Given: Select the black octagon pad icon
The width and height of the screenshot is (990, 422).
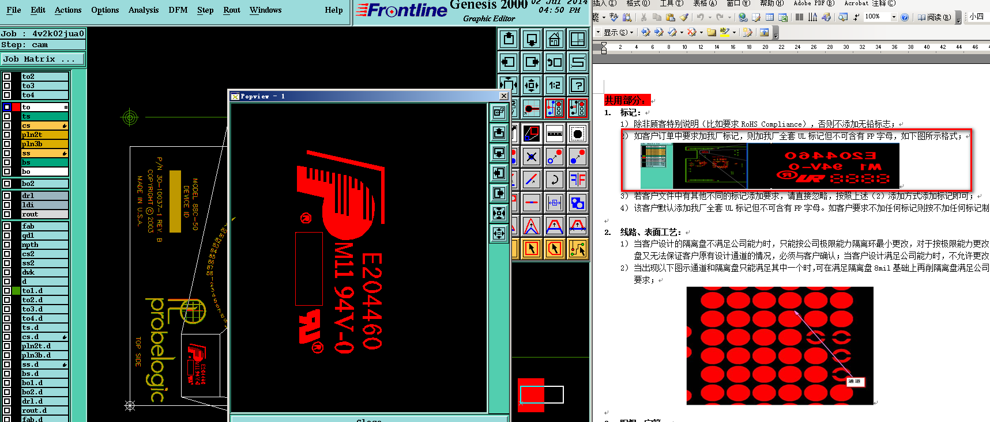Looking at the screenshot, I should [x=578, y=134].
